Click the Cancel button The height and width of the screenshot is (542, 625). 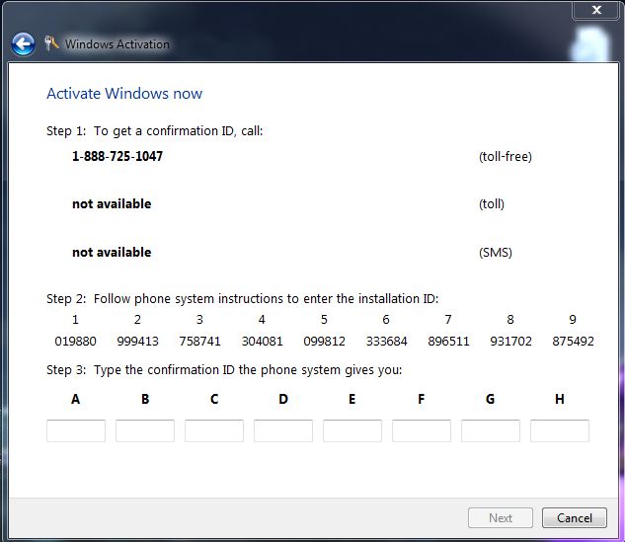click(575, 517)
